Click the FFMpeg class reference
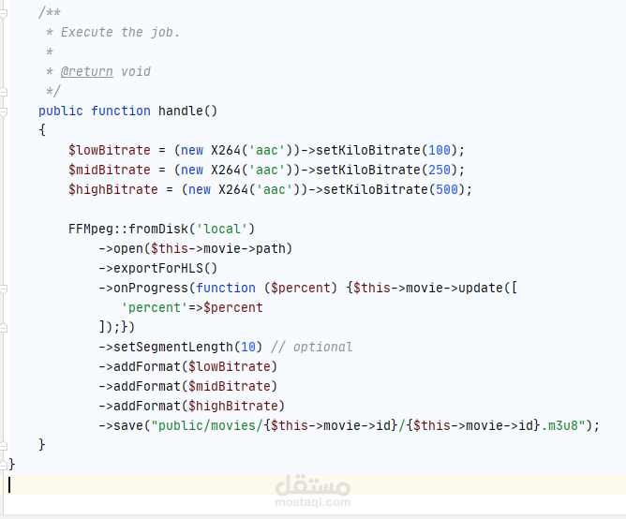 coord(91,229)
